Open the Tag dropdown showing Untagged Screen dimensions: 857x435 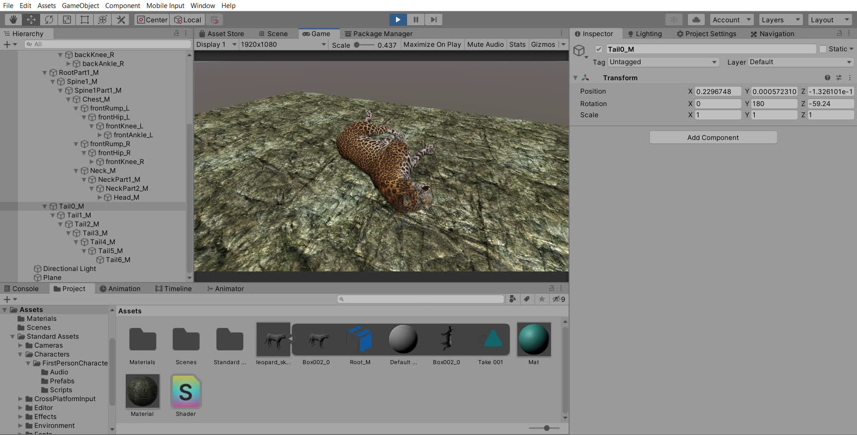(663, 62)
